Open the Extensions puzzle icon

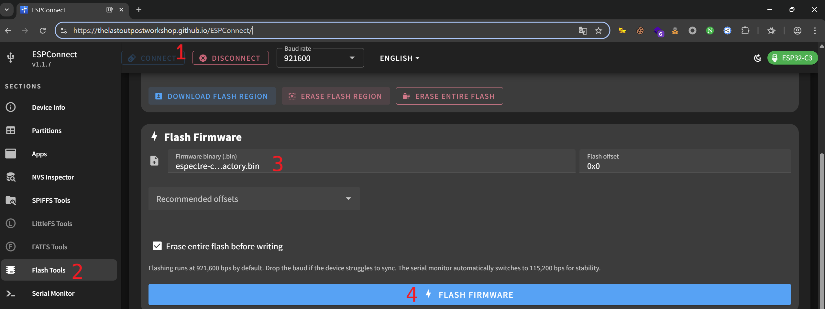coord(745,31)
